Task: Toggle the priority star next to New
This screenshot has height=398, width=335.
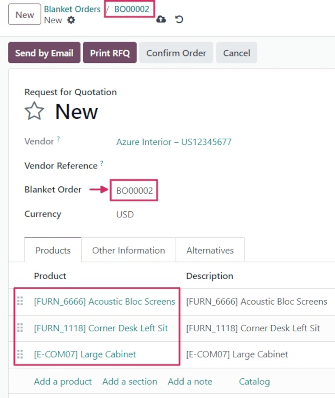Action: coord(34,112)
